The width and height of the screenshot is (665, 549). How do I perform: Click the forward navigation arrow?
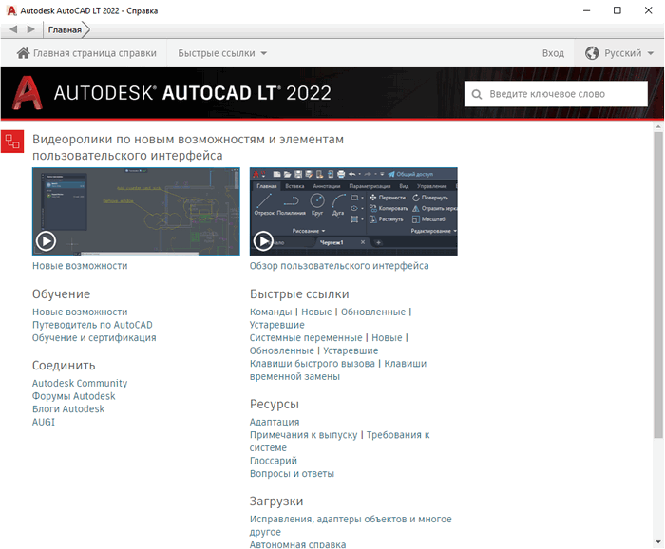[31, 29]
